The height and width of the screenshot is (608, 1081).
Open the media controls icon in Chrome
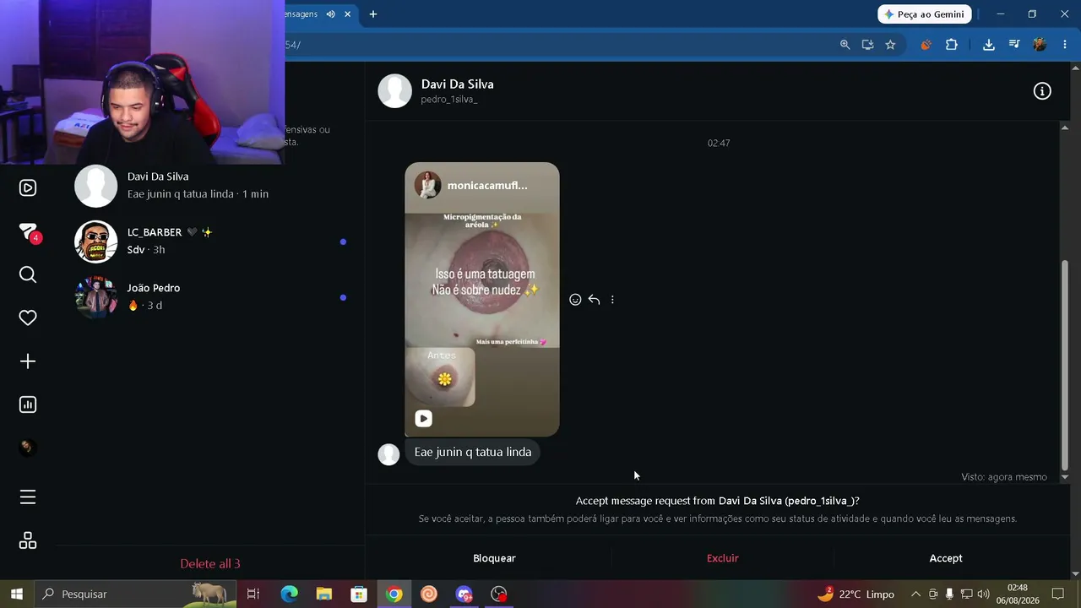coord(1014,45)
